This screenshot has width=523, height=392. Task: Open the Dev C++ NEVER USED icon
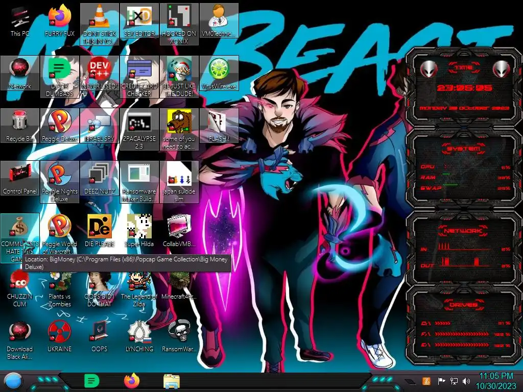pos(100,73)
